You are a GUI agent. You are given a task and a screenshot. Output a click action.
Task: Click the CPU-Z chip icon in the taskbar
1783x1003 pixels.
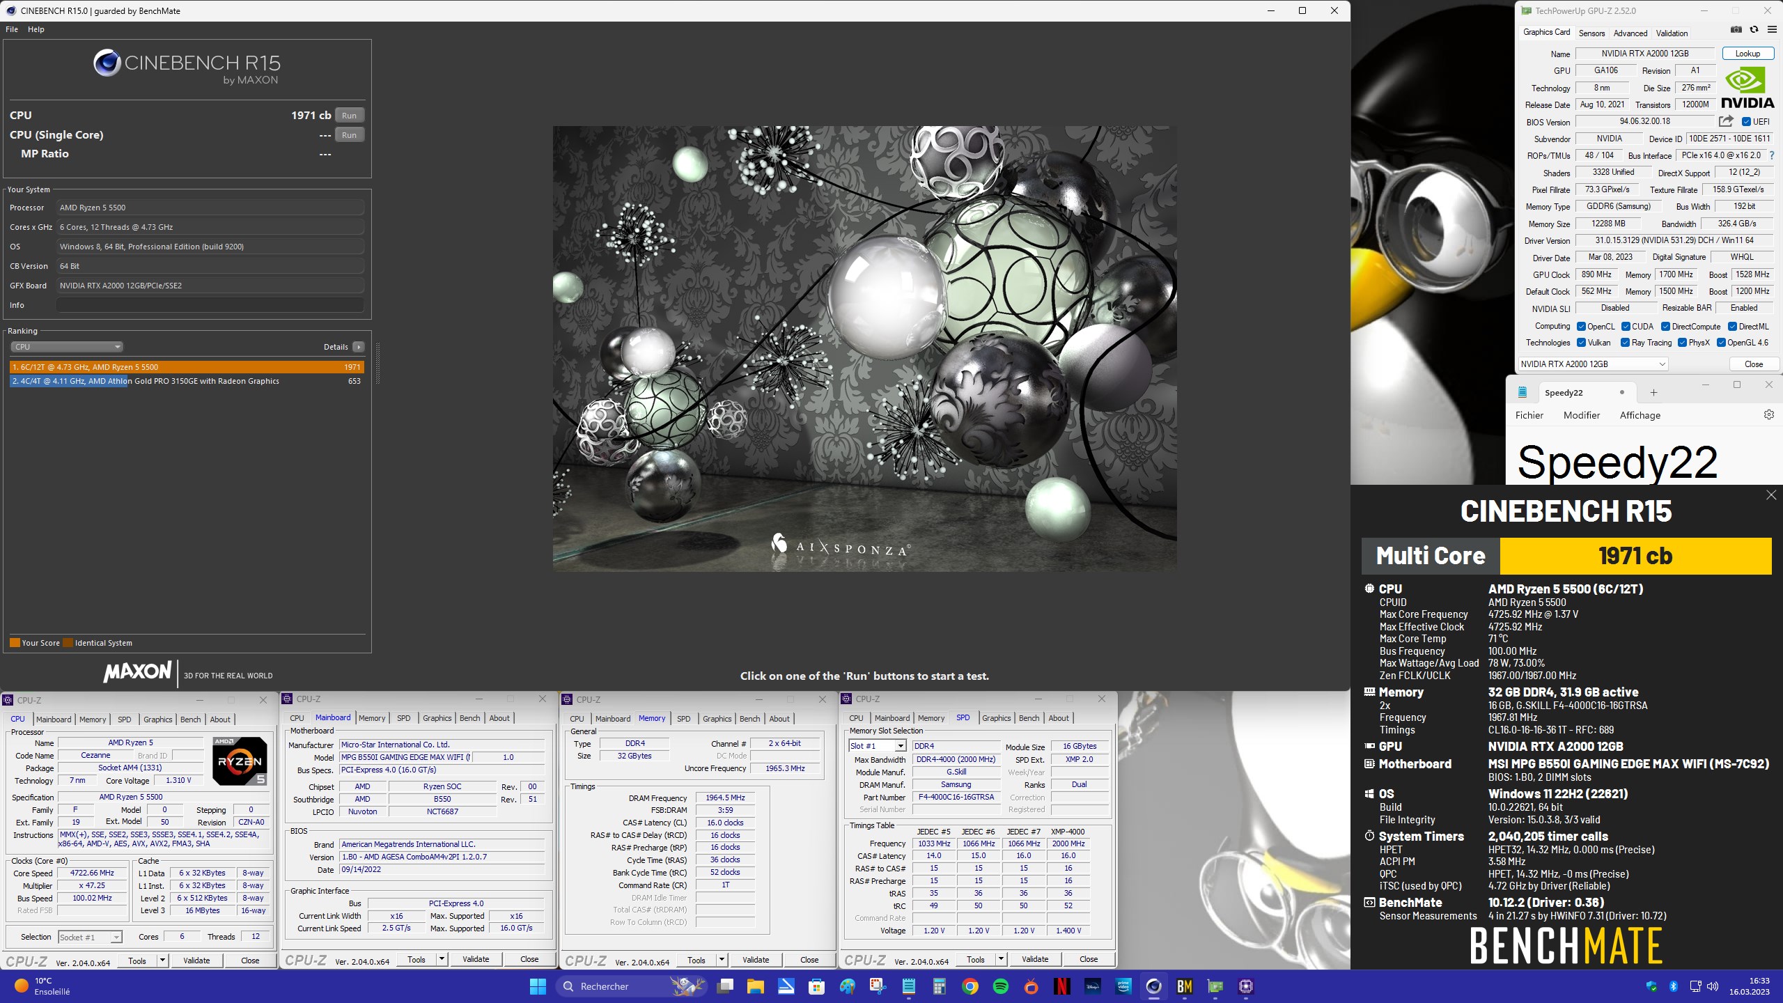[x=1246, y=986]
